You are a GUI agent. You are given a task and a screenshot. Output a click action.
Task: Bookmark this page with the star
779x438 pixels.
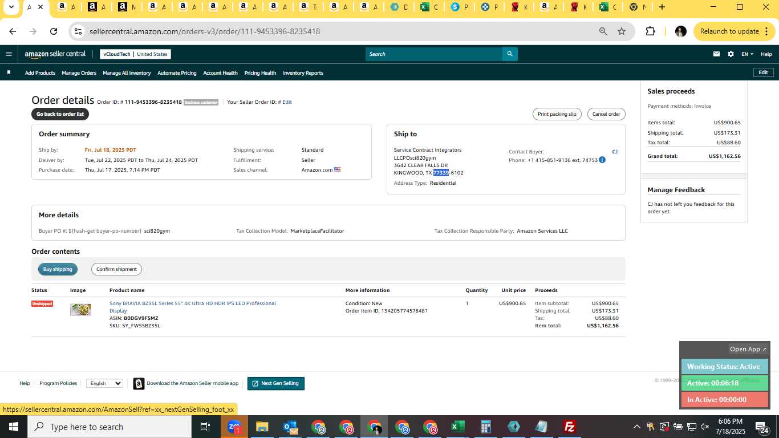coord(622,31)
